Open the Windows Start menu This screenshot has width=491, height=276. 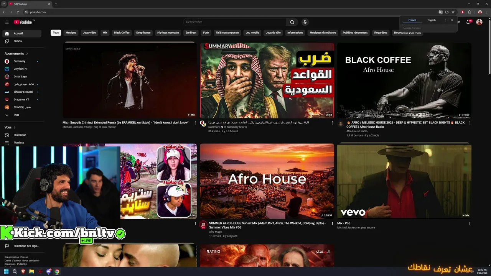6,271
